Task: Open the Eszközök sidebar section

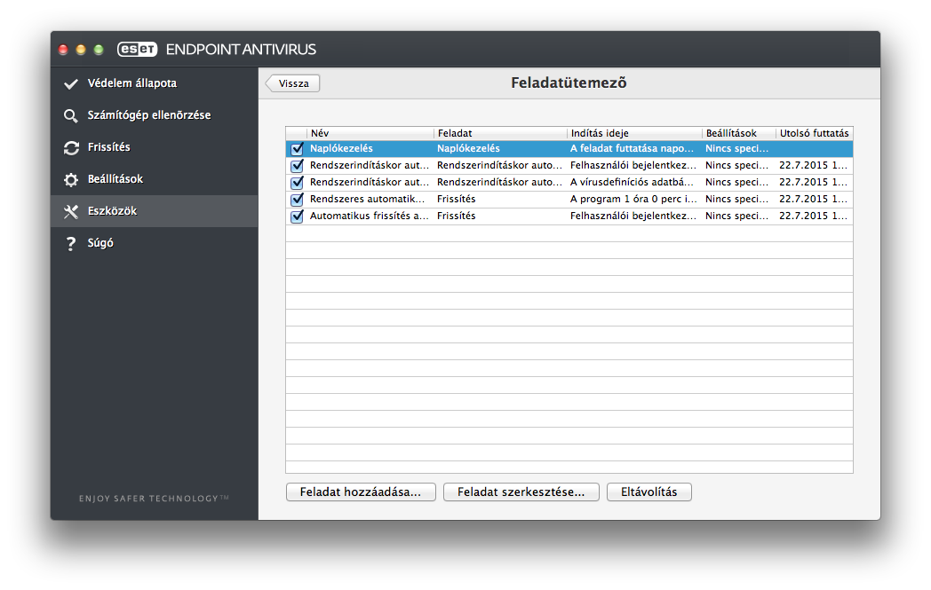Action: pyautogui.click(x=155, y=211)
